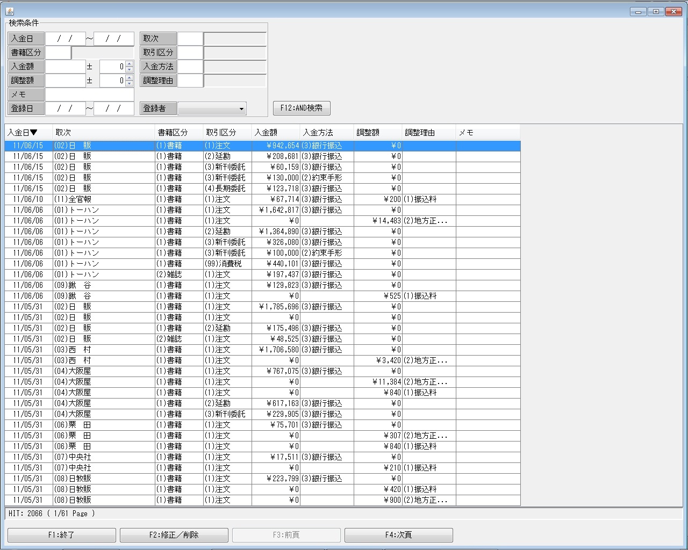Viewport: 688px width, 550px height.
Task: Click the 入金日 start date field
Action: [66, 39]
